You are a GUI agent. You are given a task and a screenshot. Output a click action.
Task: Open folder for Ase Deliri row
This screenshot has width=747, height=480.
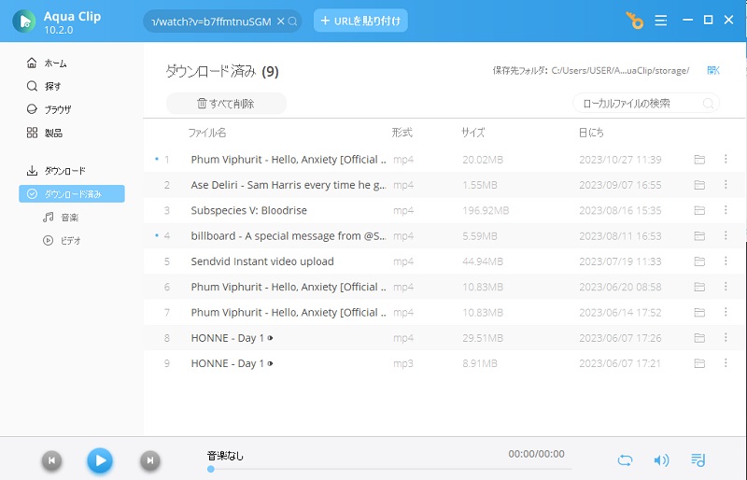click(x=699, y=185)
